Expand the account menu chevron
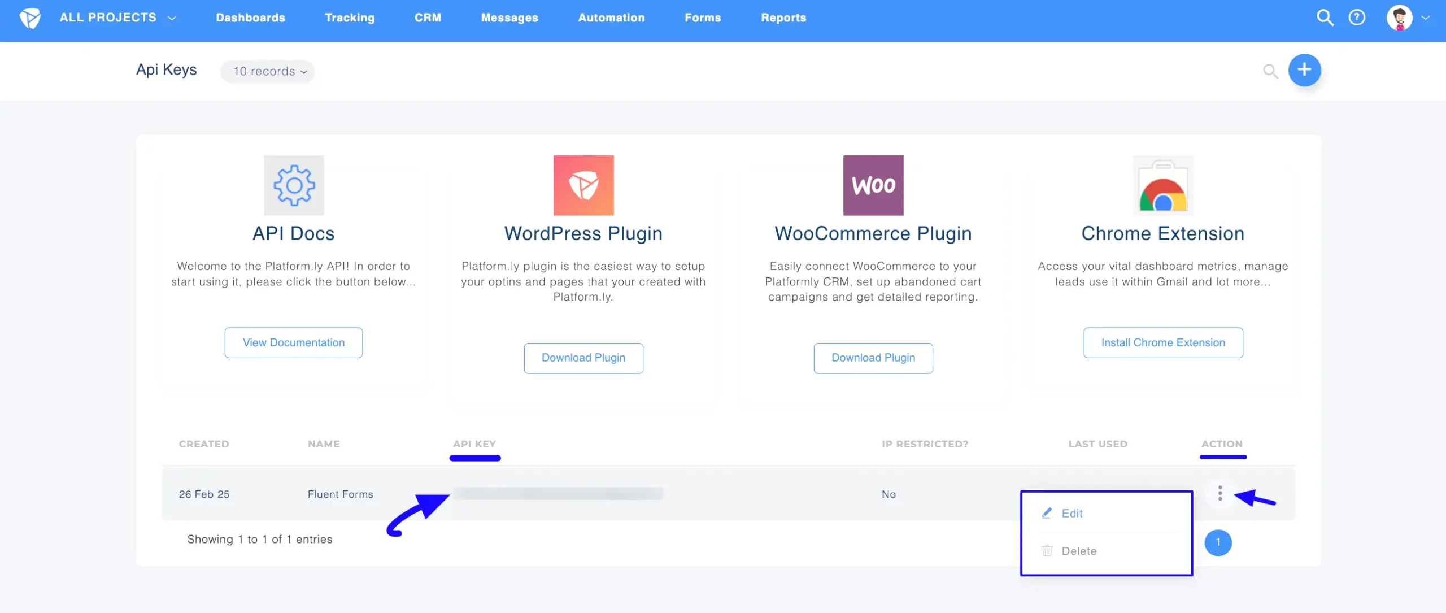 pyautogui.click(x=1426, y=18)
